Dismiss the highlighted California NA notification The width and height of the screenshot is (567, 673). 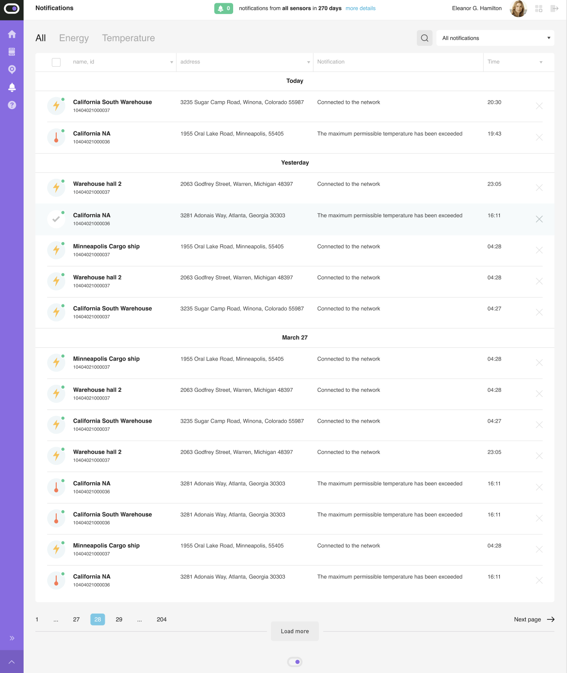click(539, 219)
